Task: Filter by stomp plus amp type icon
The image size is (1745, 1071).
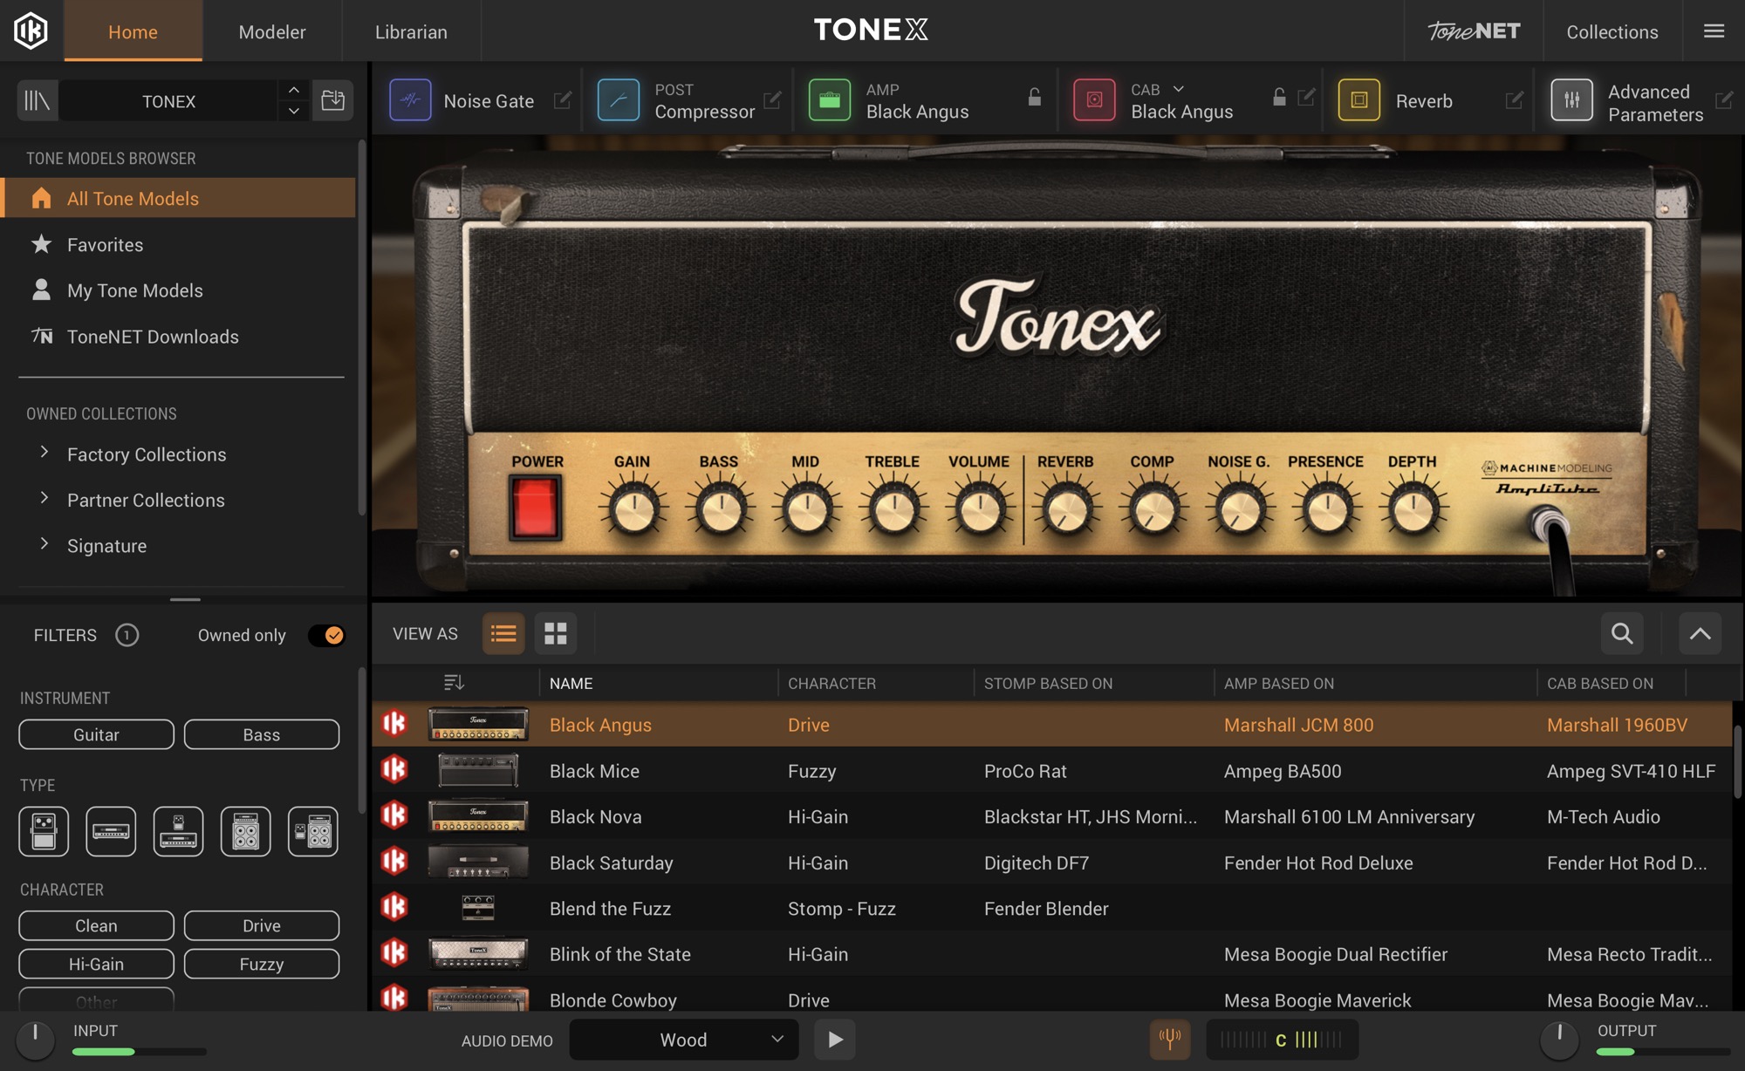Action: [178, 831]
